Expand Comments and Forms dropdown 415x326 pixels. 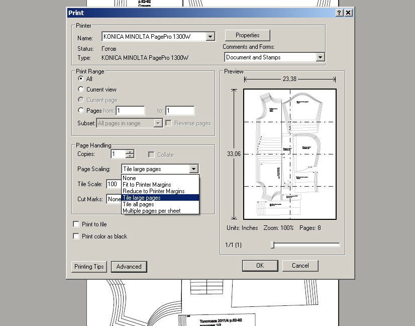(320, 57)
